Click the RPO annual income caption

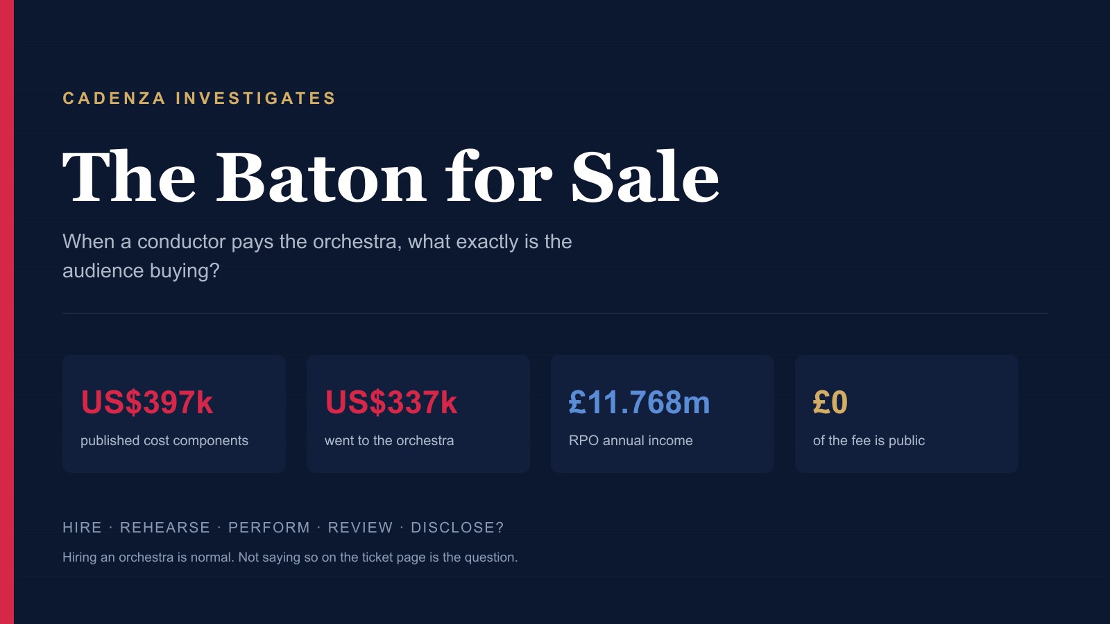[631, 440]
